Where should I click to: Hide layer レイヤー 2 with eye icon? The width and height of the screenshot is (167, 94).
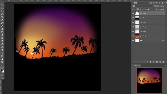133,36
